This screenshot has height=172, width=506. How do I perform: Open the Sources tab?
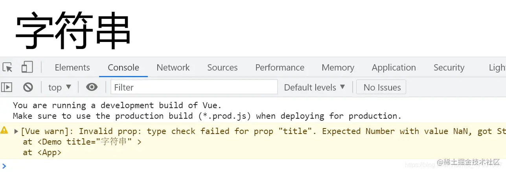click(x=222, y=67)
